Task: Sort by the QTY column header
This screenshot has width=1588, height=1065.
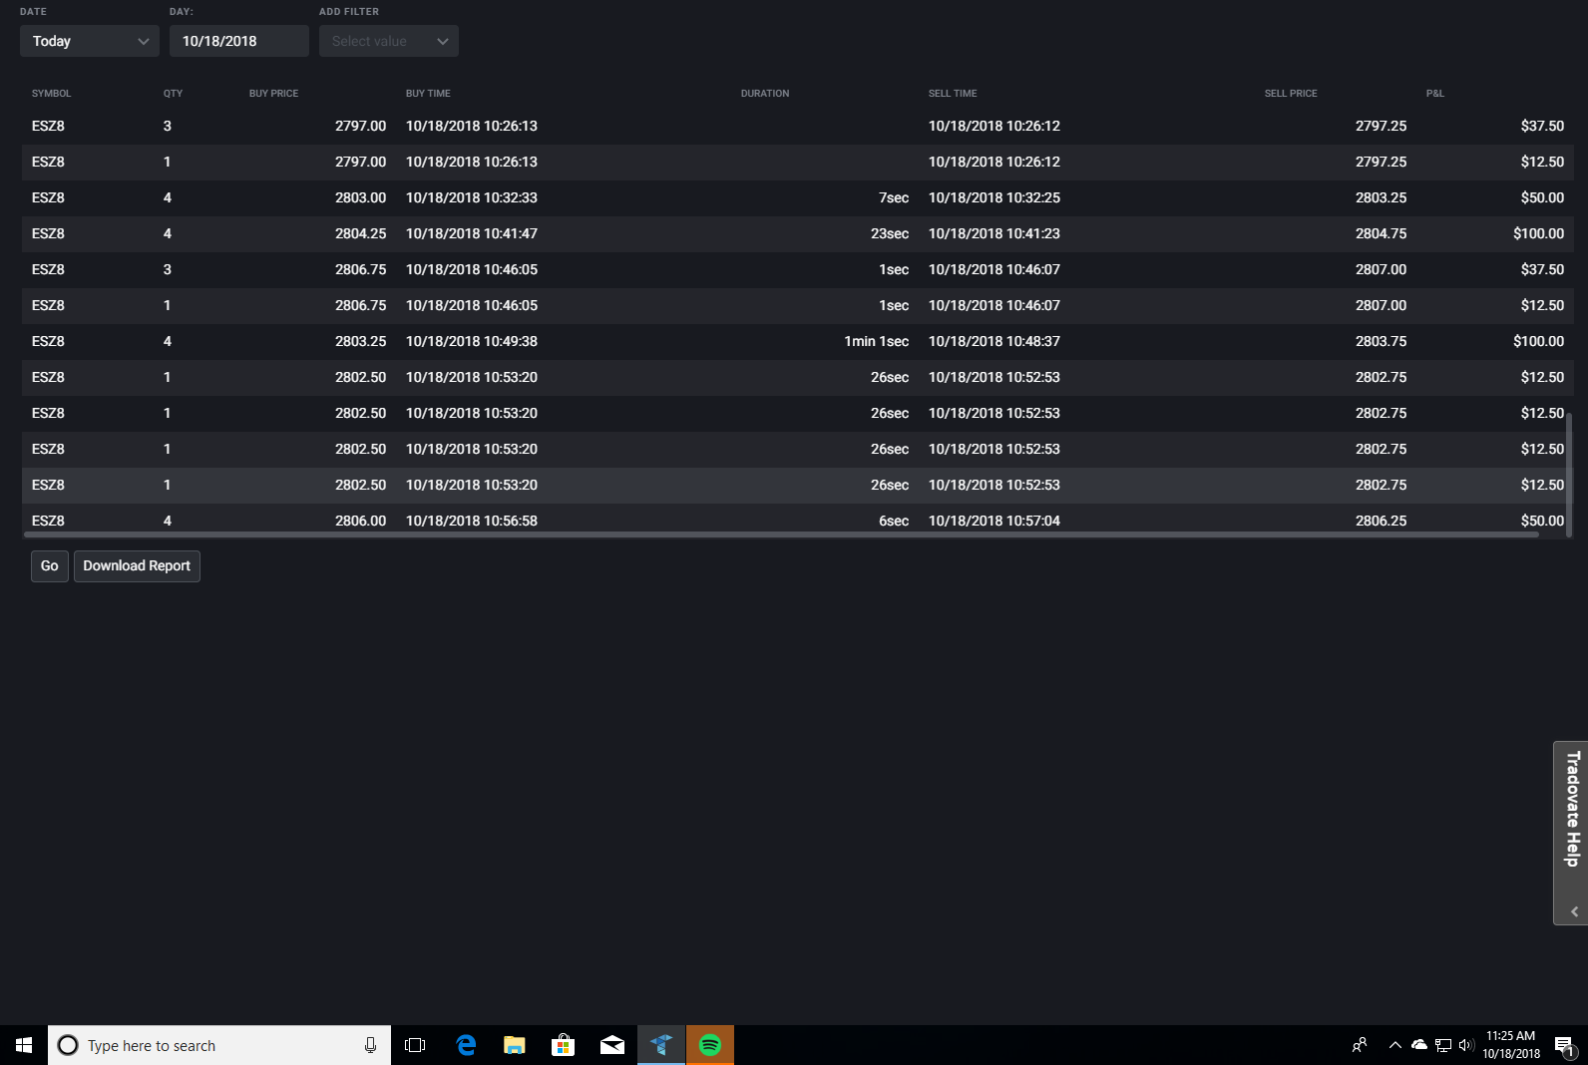Action: coord(173,94)
